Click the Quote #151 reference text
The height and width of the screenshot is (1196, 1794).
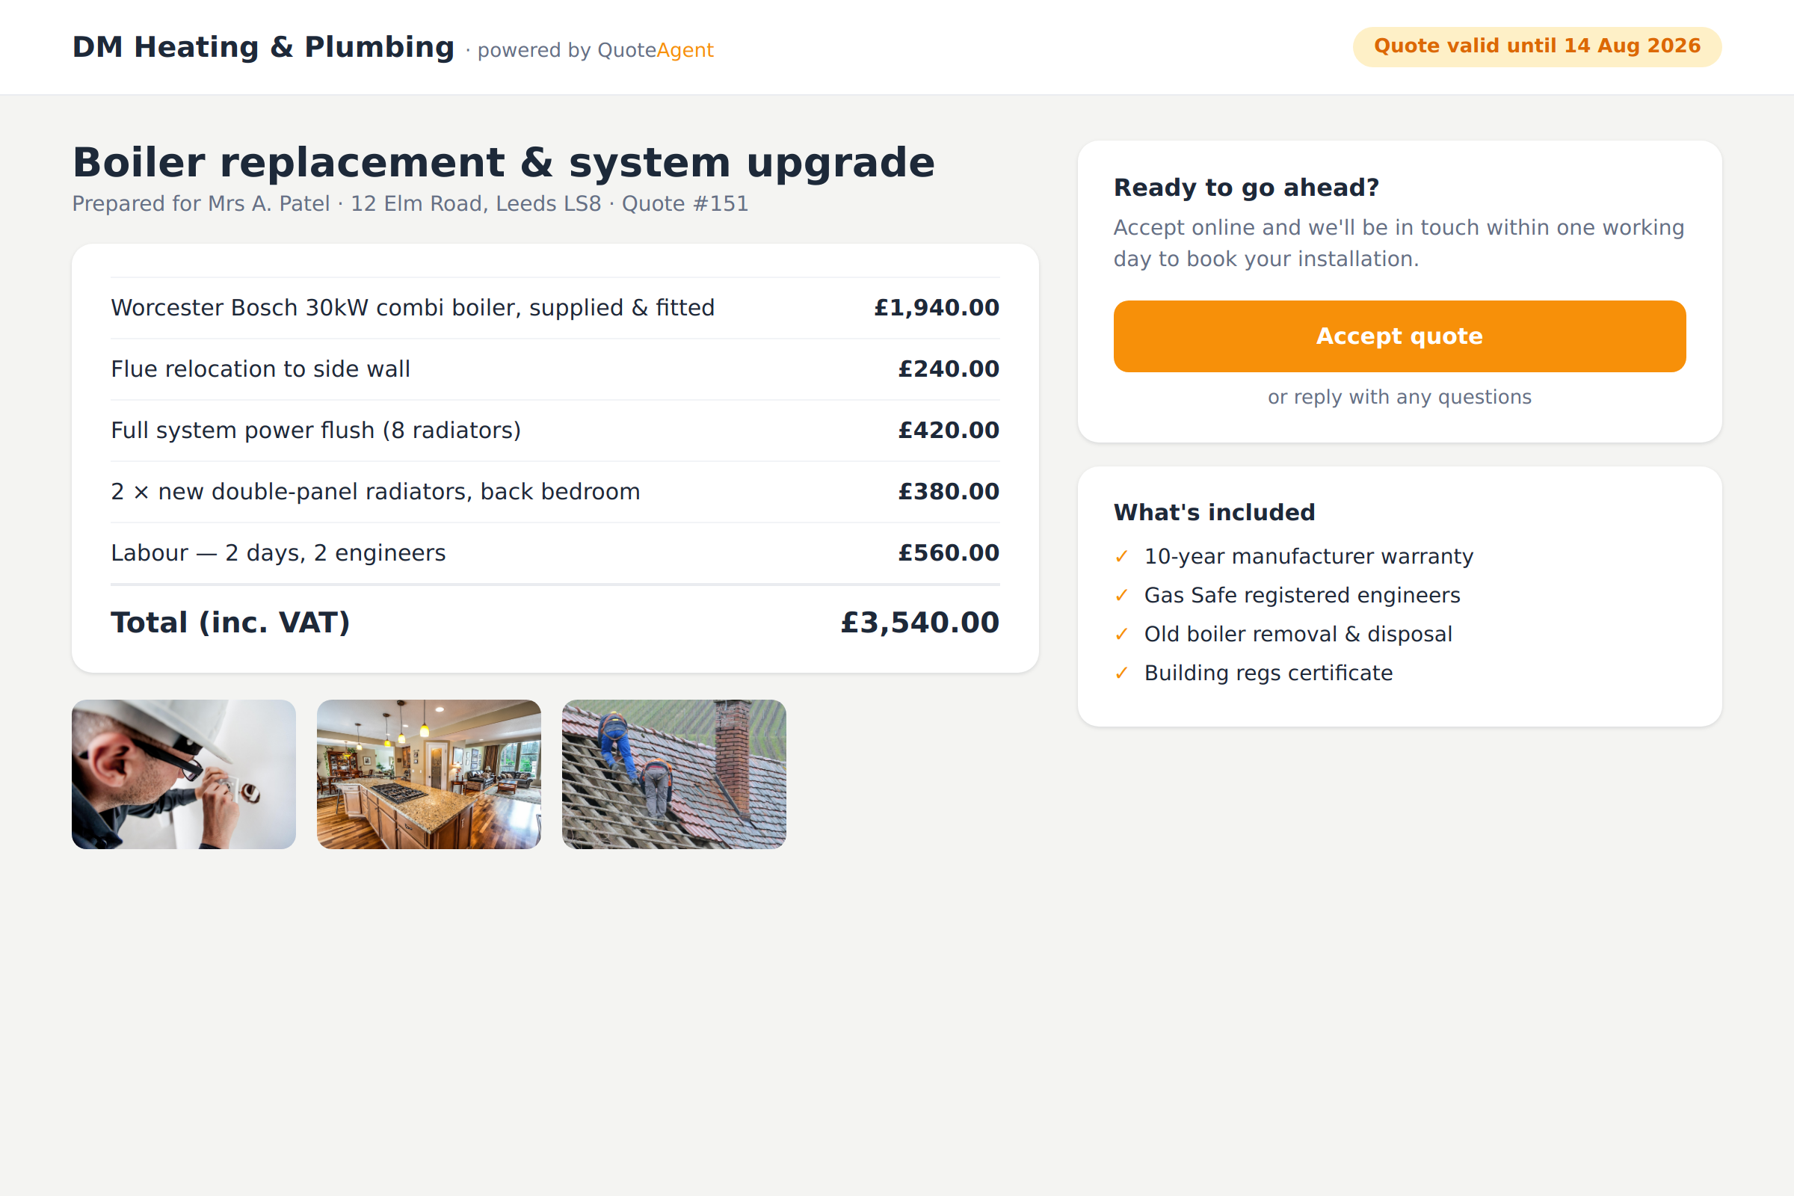(685, 203)
